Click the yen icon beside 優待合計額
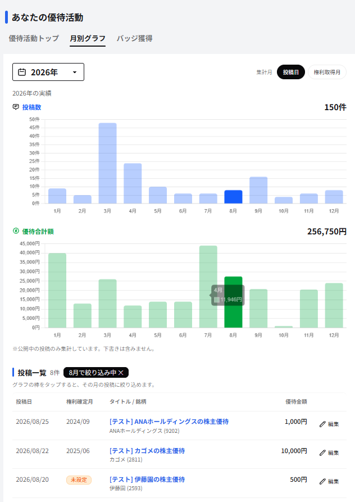 16,231
